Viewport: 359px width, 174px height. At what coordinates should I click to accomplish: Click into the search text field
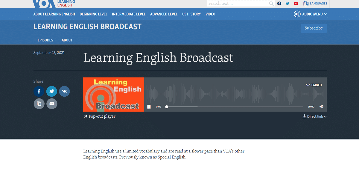(238, 4)
